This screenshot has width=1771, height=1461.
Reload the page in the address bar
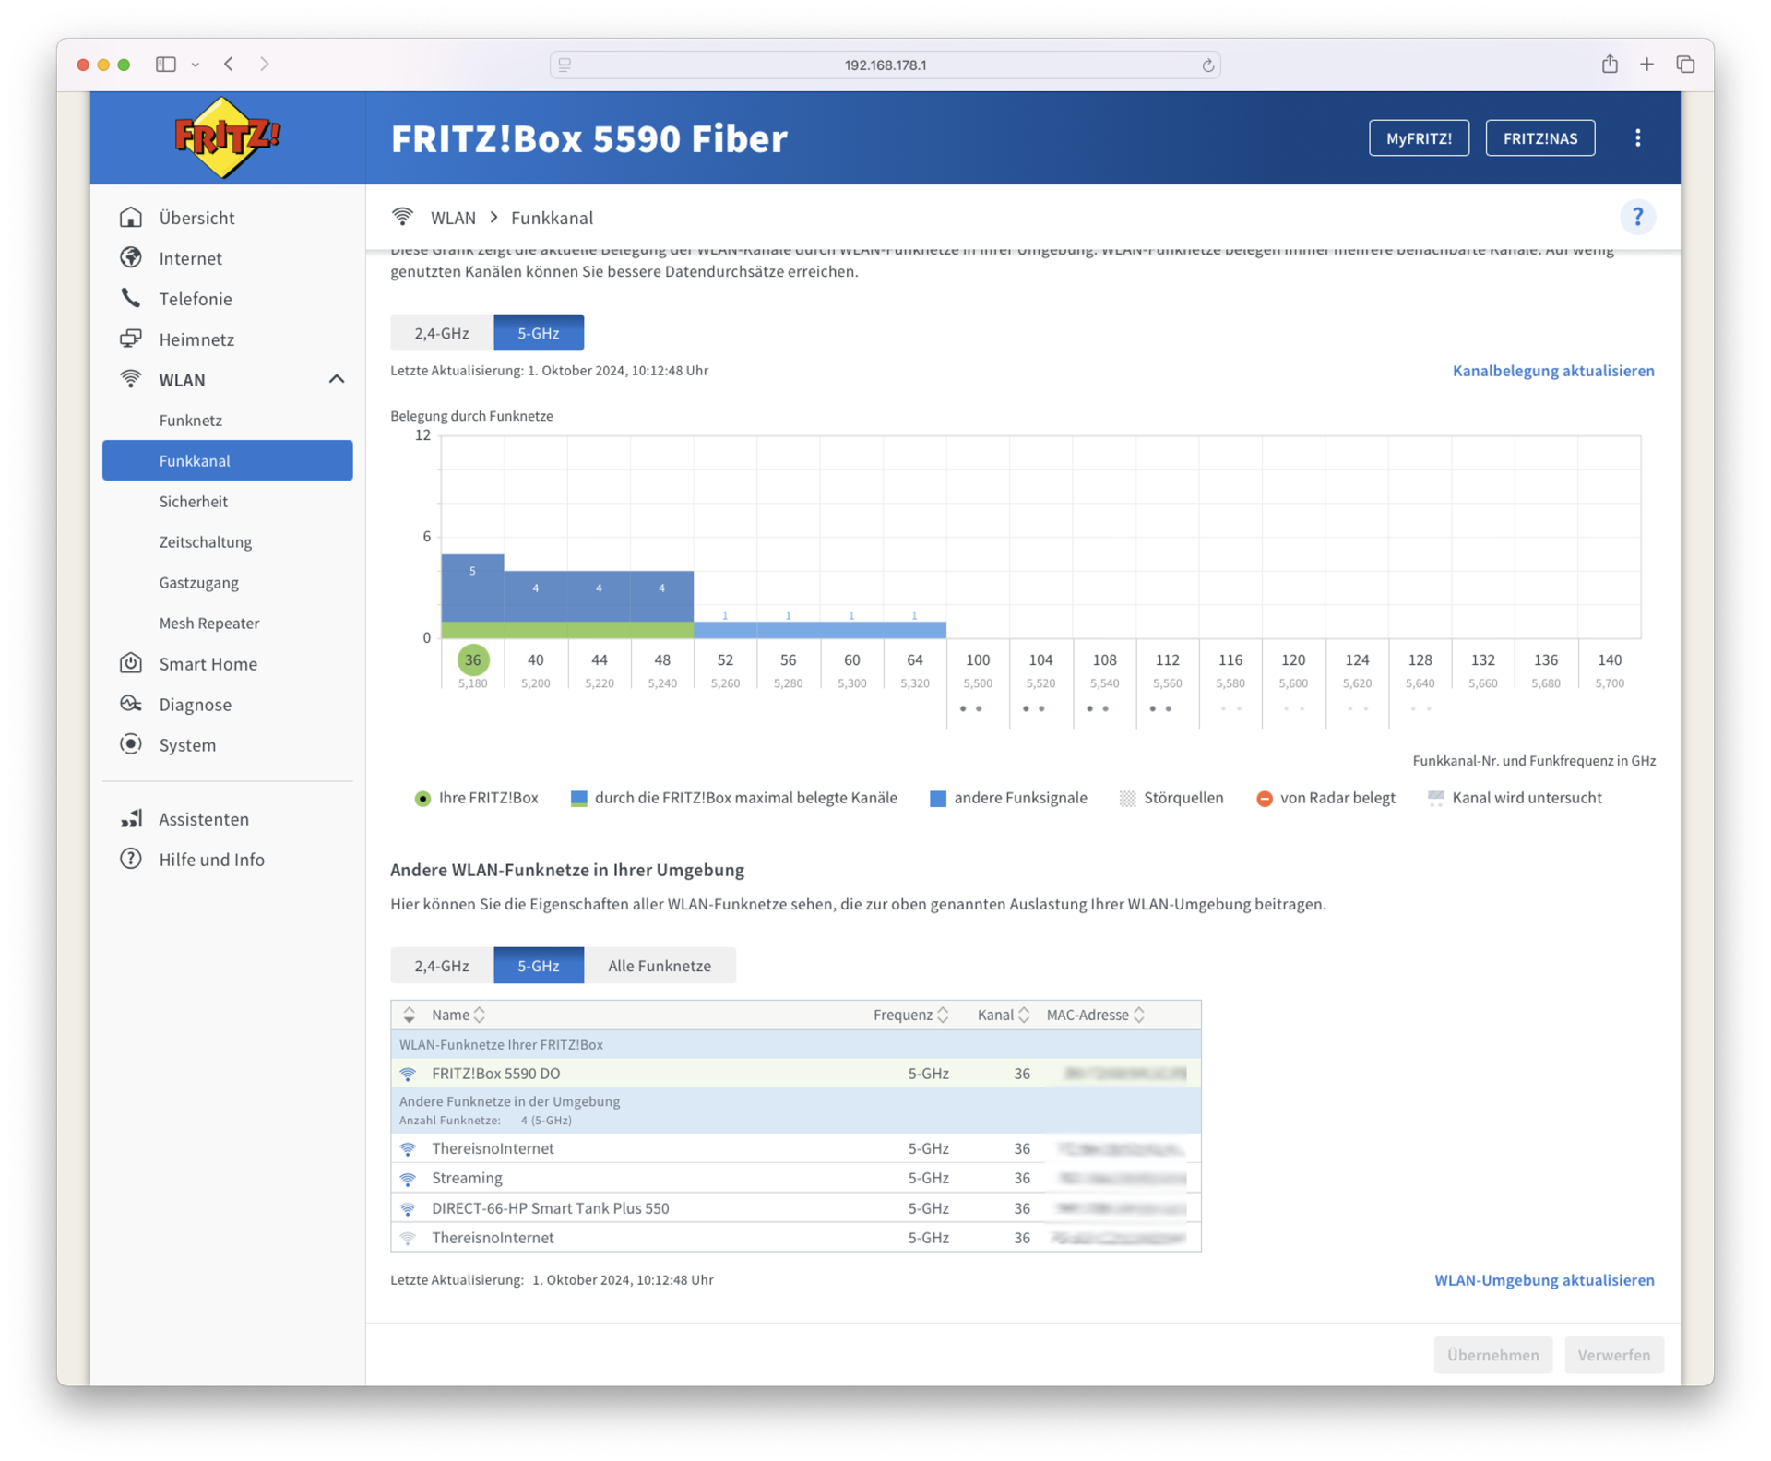click(x=1207, y=65)
